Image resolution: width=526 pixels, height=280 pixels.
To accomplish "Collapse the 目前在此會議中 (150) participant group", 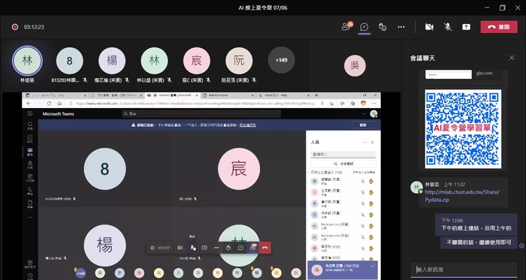I will pos(309,172).
